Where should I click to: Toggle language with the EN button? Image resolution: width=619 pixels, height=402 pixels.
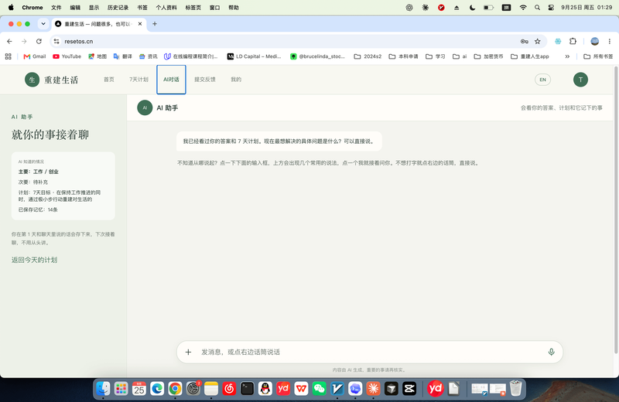coord(542,80)
